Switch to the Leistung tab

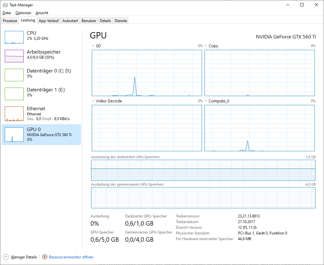tap(28, 20)
